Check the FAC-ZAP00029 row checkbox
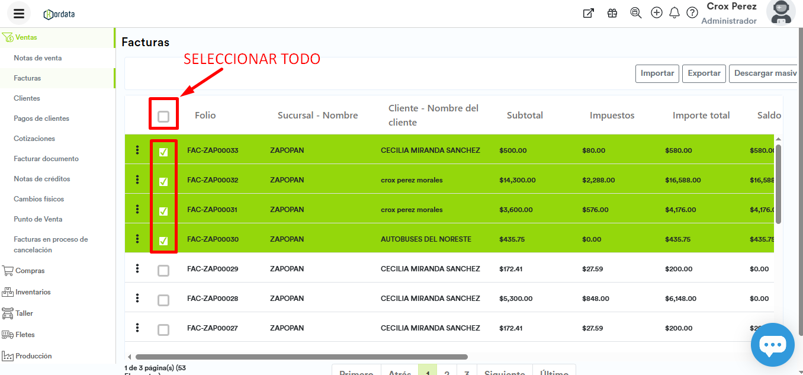 tap(163, 271)
